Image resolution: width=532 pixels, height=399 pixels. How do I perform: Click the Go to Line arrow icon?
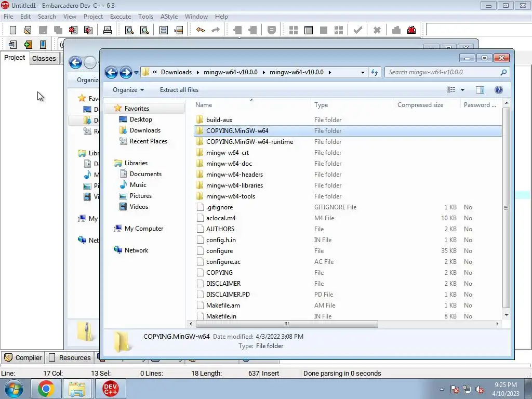pos(179,30)
